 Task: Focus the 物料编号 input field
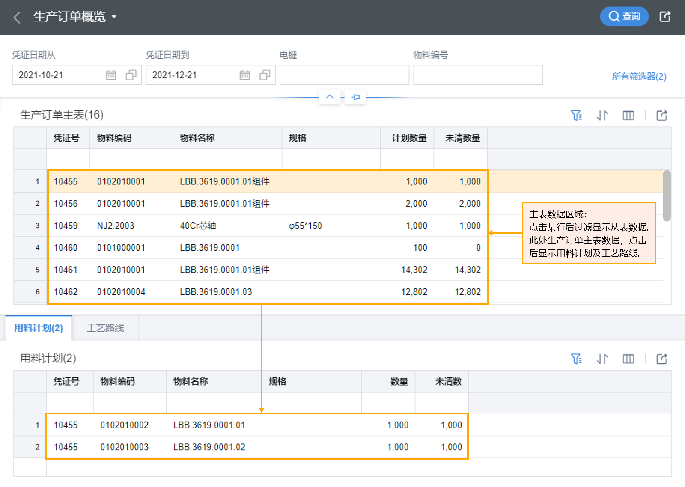tap(478, 75)
